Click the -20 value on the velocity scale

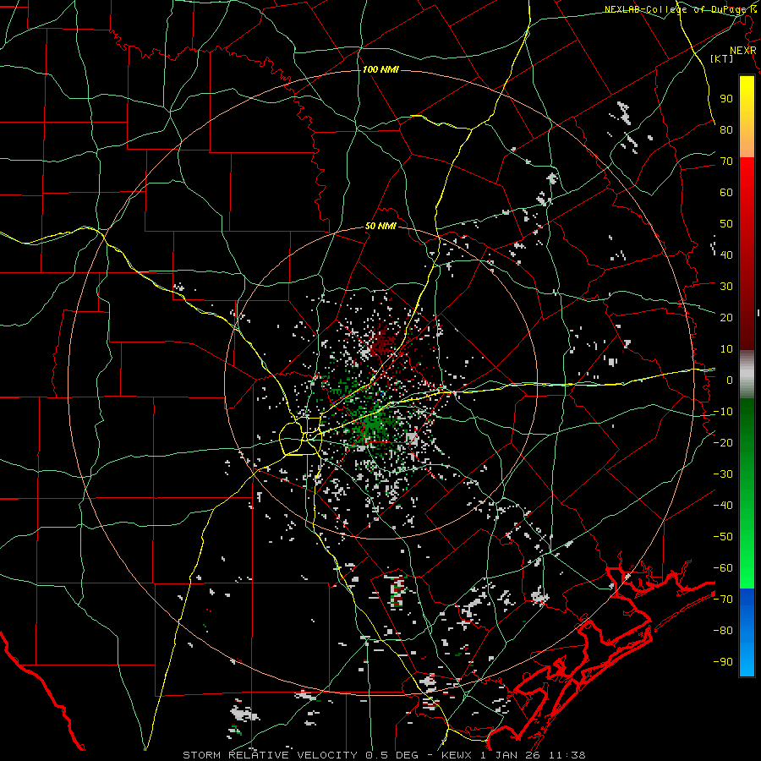(723, 442)
